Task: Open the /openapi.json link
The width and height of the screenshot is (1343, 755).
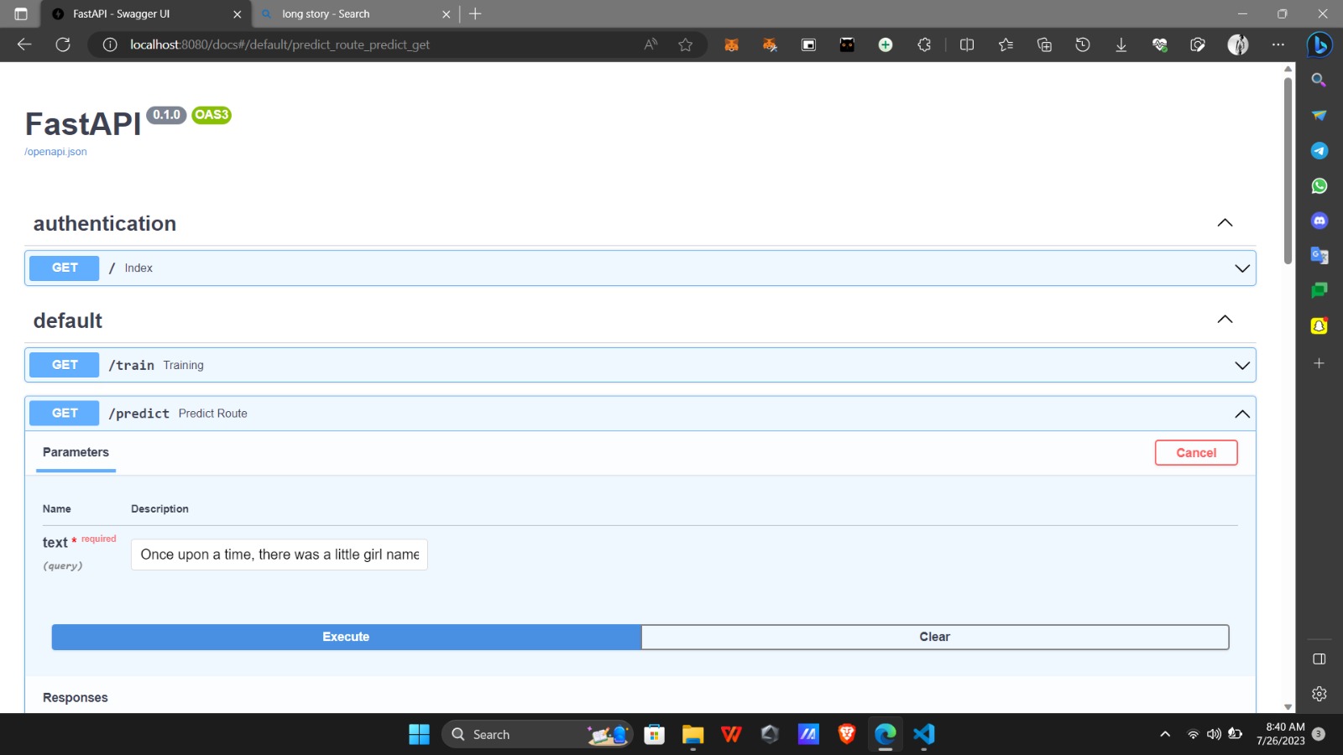Action: pyautogui.click(x=55, y=152)
